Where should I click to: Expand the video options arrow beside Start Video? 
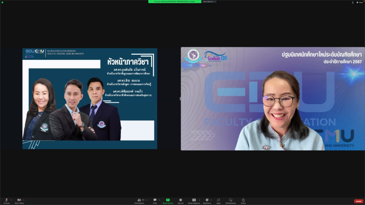(24, 200)
